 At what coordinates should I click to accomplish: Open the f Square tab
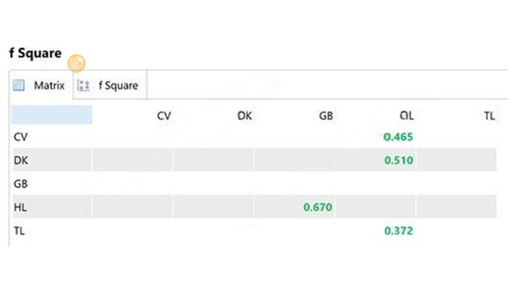coord(110,85)
